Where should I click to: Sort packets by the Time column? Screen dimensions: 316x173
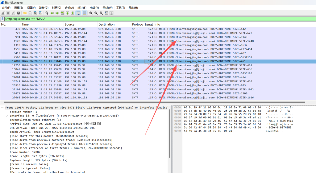pos(42,24)
